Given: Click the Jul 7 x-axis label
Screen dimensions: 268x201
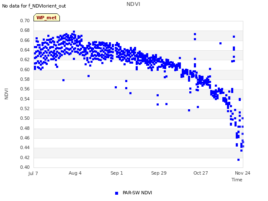Looking at the screenshot, I should click(33, 173).
